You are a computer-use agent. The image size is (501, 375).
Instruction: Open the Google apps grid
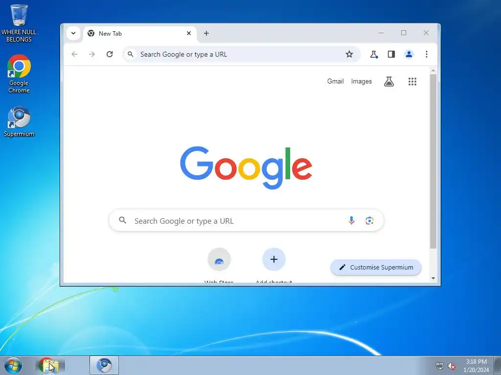click(x=412, y=82)
